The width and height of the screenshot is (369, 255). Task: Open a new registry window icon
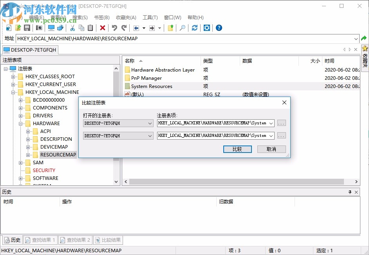[9, 28]
